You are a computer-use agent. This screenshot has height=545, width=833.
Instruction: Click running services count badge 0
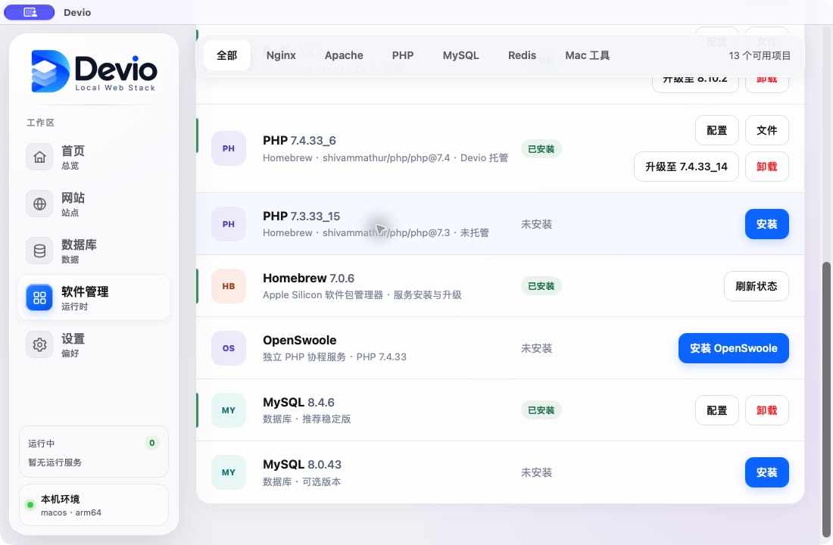(x=152, y=443)
